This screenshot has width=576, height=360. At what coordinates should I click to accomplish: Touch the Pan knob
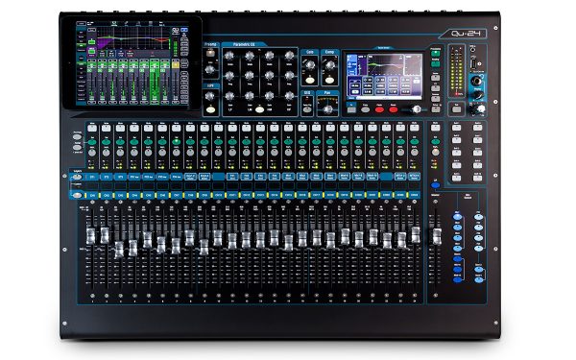coord(327,109)
